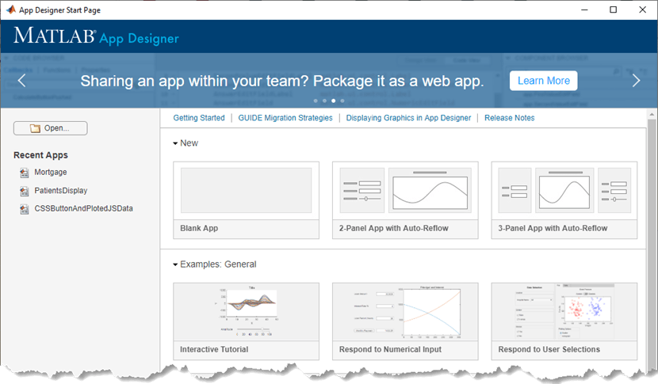658x384 pixels.
Task: Click the PatientsDisplay app file icon
Action: pyautogui.click(x=25, y=191)
